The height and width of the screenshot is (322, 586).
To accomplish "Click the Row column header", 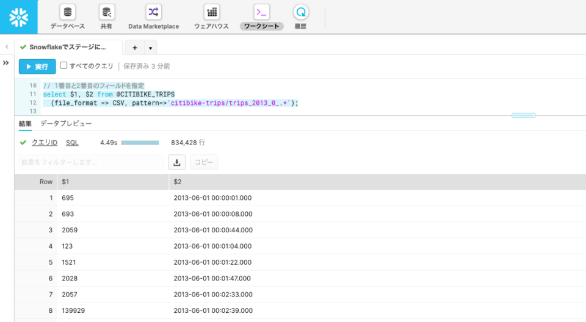I will tap(36, 182).
